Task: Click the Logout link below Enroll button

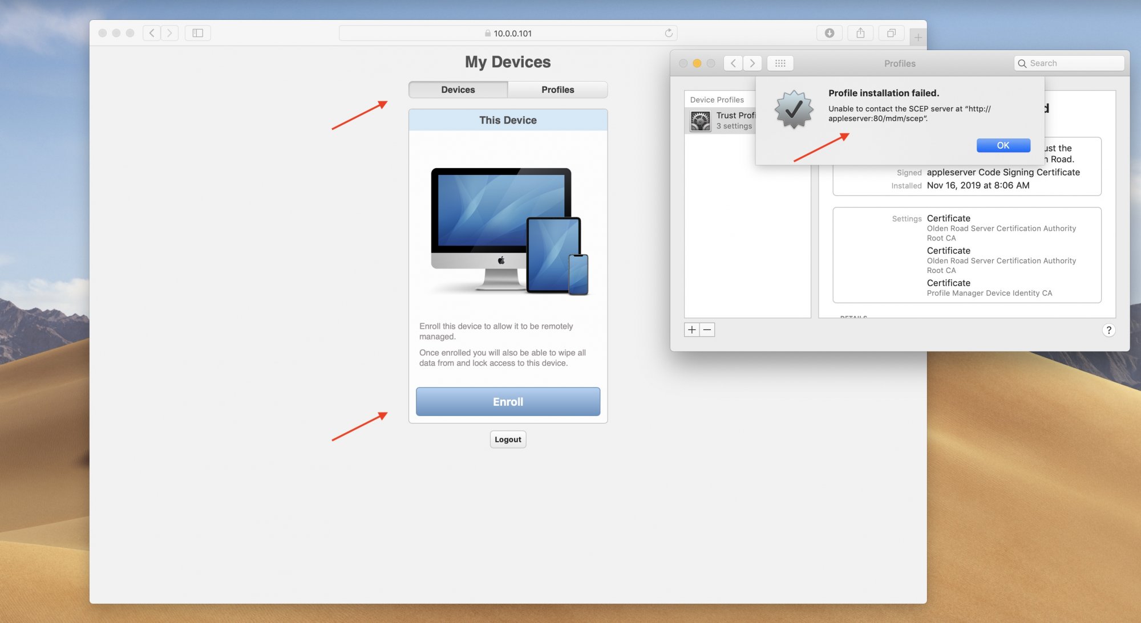Action: [x=507, y=439]
